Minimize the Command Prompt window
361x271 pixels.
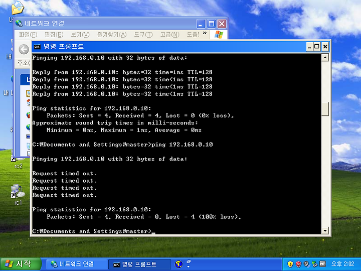[x=310, y=47]
